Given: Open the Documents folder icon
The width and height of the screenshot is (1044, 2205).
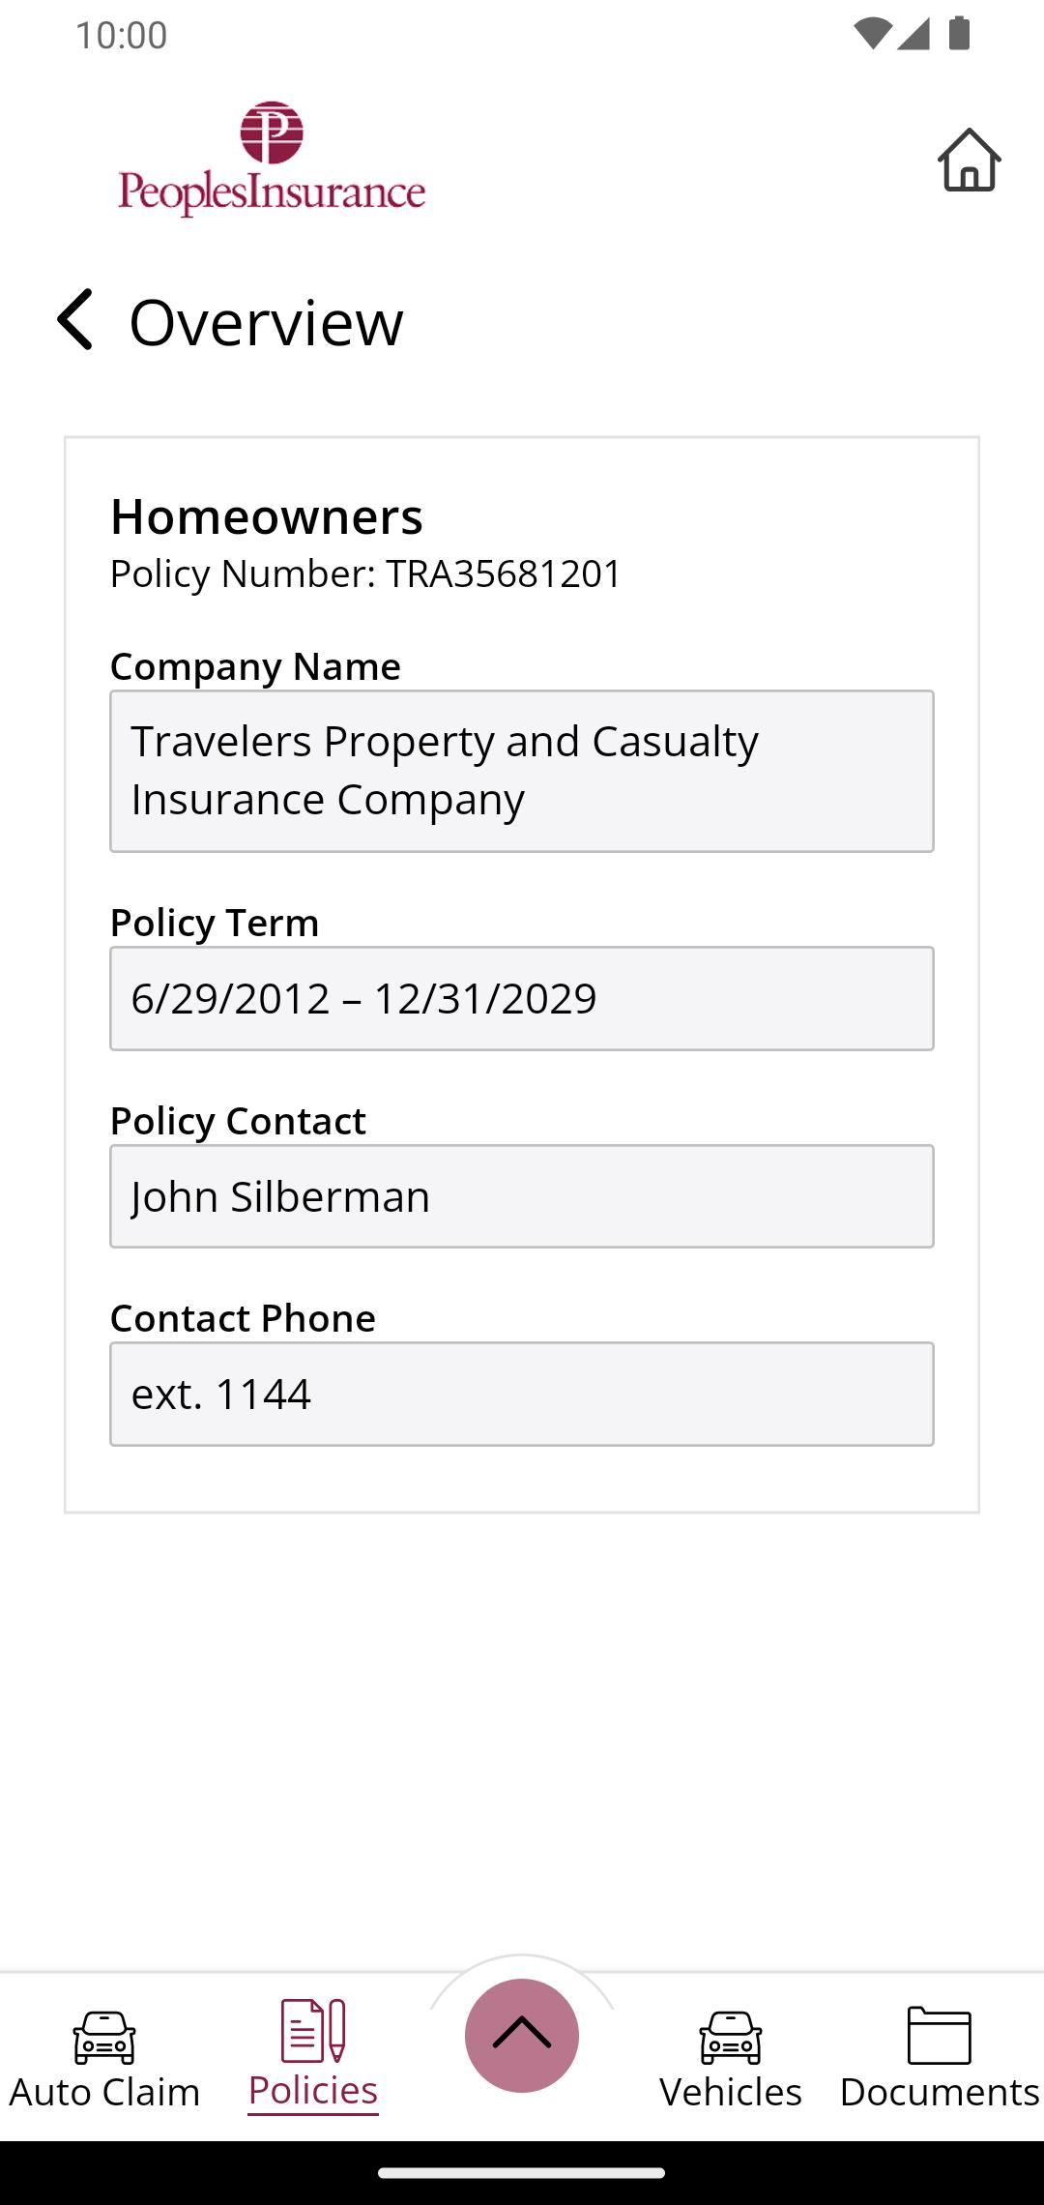Looking at the screenshot, I should pos(939,2035).
